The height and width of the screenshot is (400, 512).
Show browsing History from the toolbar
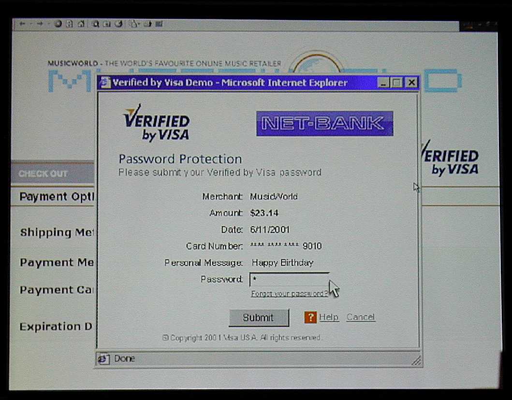118,24
